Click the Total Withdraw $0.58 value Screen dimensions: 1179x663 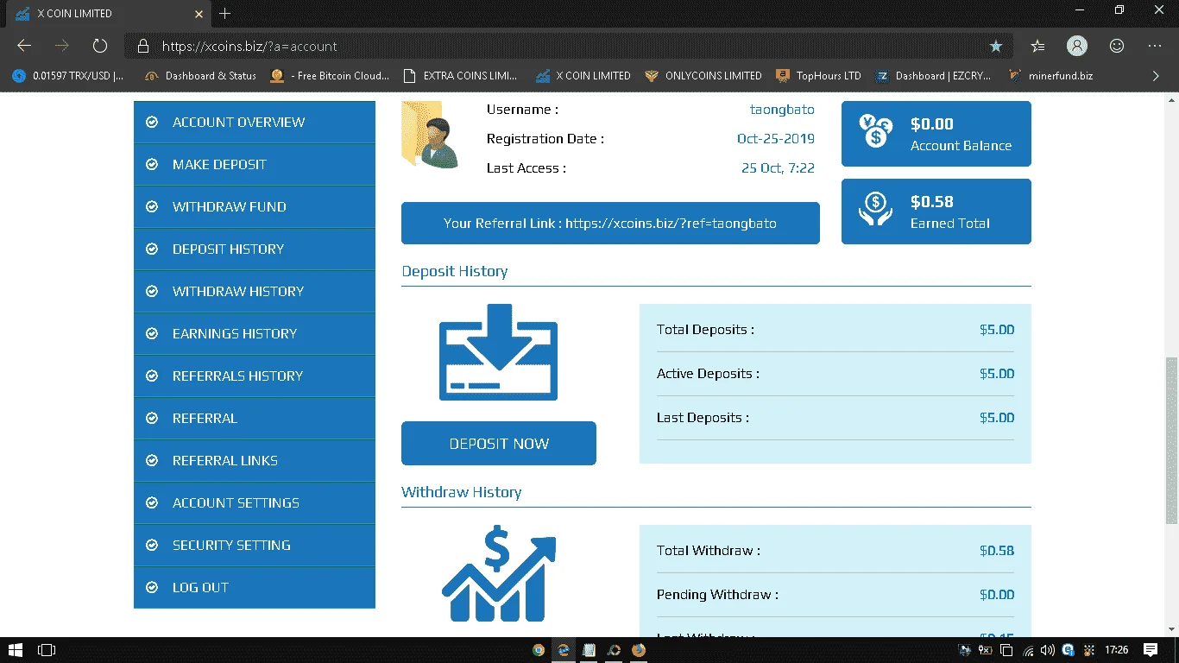(x=997, y=551)
